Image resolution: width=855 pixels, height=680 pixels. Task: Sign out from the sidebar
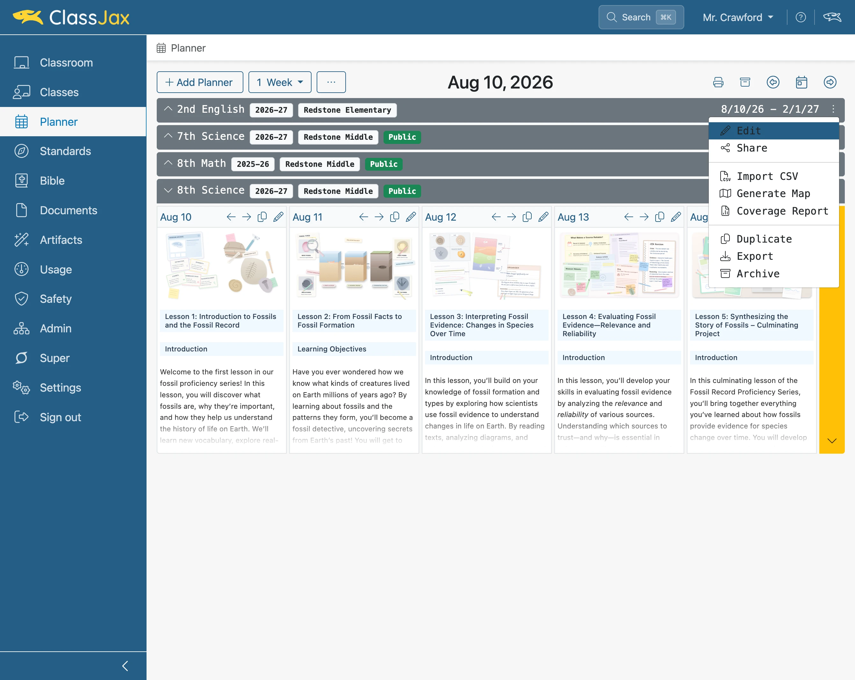tap(73, 417)
